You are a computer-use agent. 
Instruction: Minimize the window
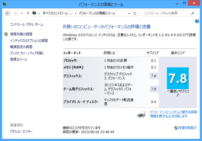[177, 4]
